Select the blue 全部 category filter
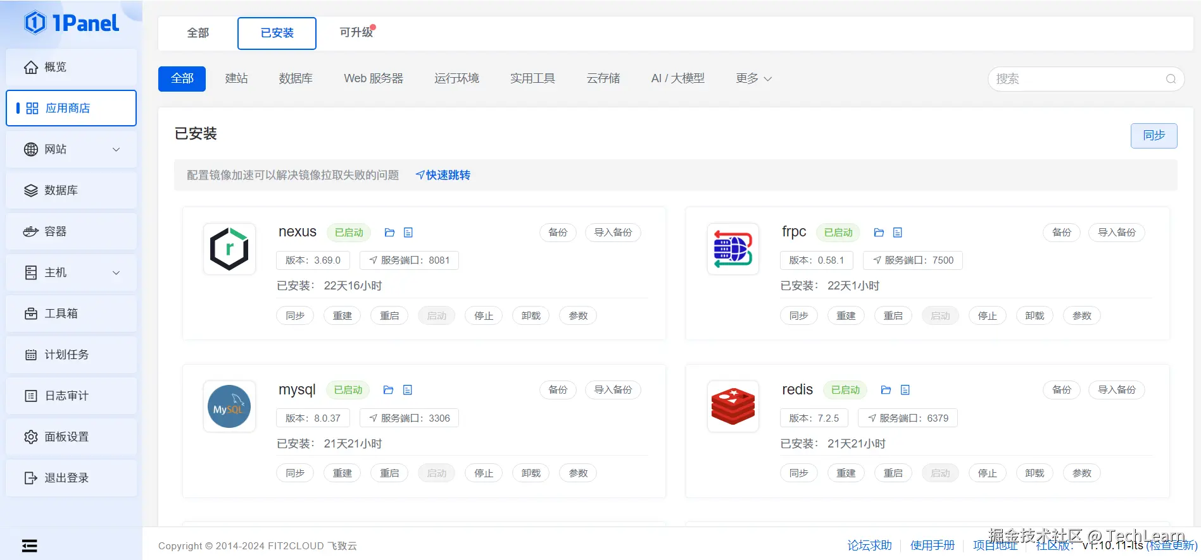Screen dimensions: 1201x560 point(182,78)
